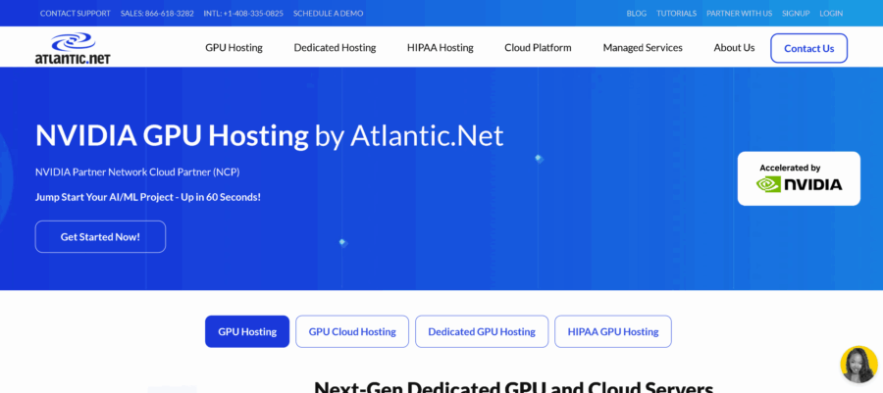Click international number +1-408-335-0825
Screen dimensions: 883x393
click(243, 13)
